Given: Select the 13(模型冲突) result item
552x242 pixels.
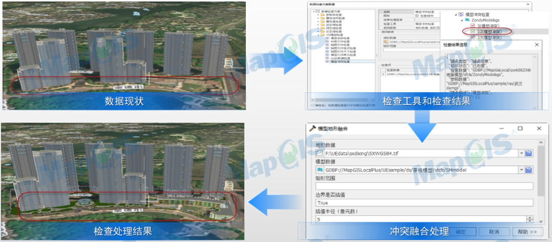Looking at the screenshot, I should [x=489, y=37].
